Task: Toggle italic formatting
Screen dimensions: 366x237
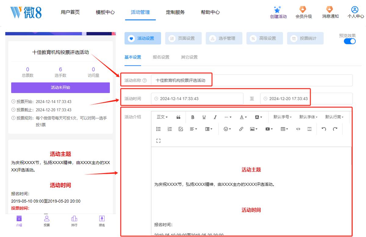Action: point(215,117)
